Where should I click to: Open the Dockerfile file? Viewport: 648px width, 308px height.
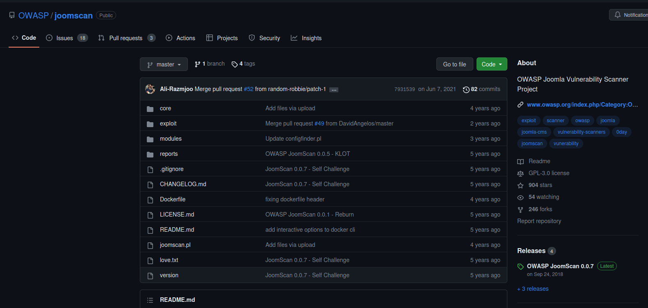pos(173,199)
